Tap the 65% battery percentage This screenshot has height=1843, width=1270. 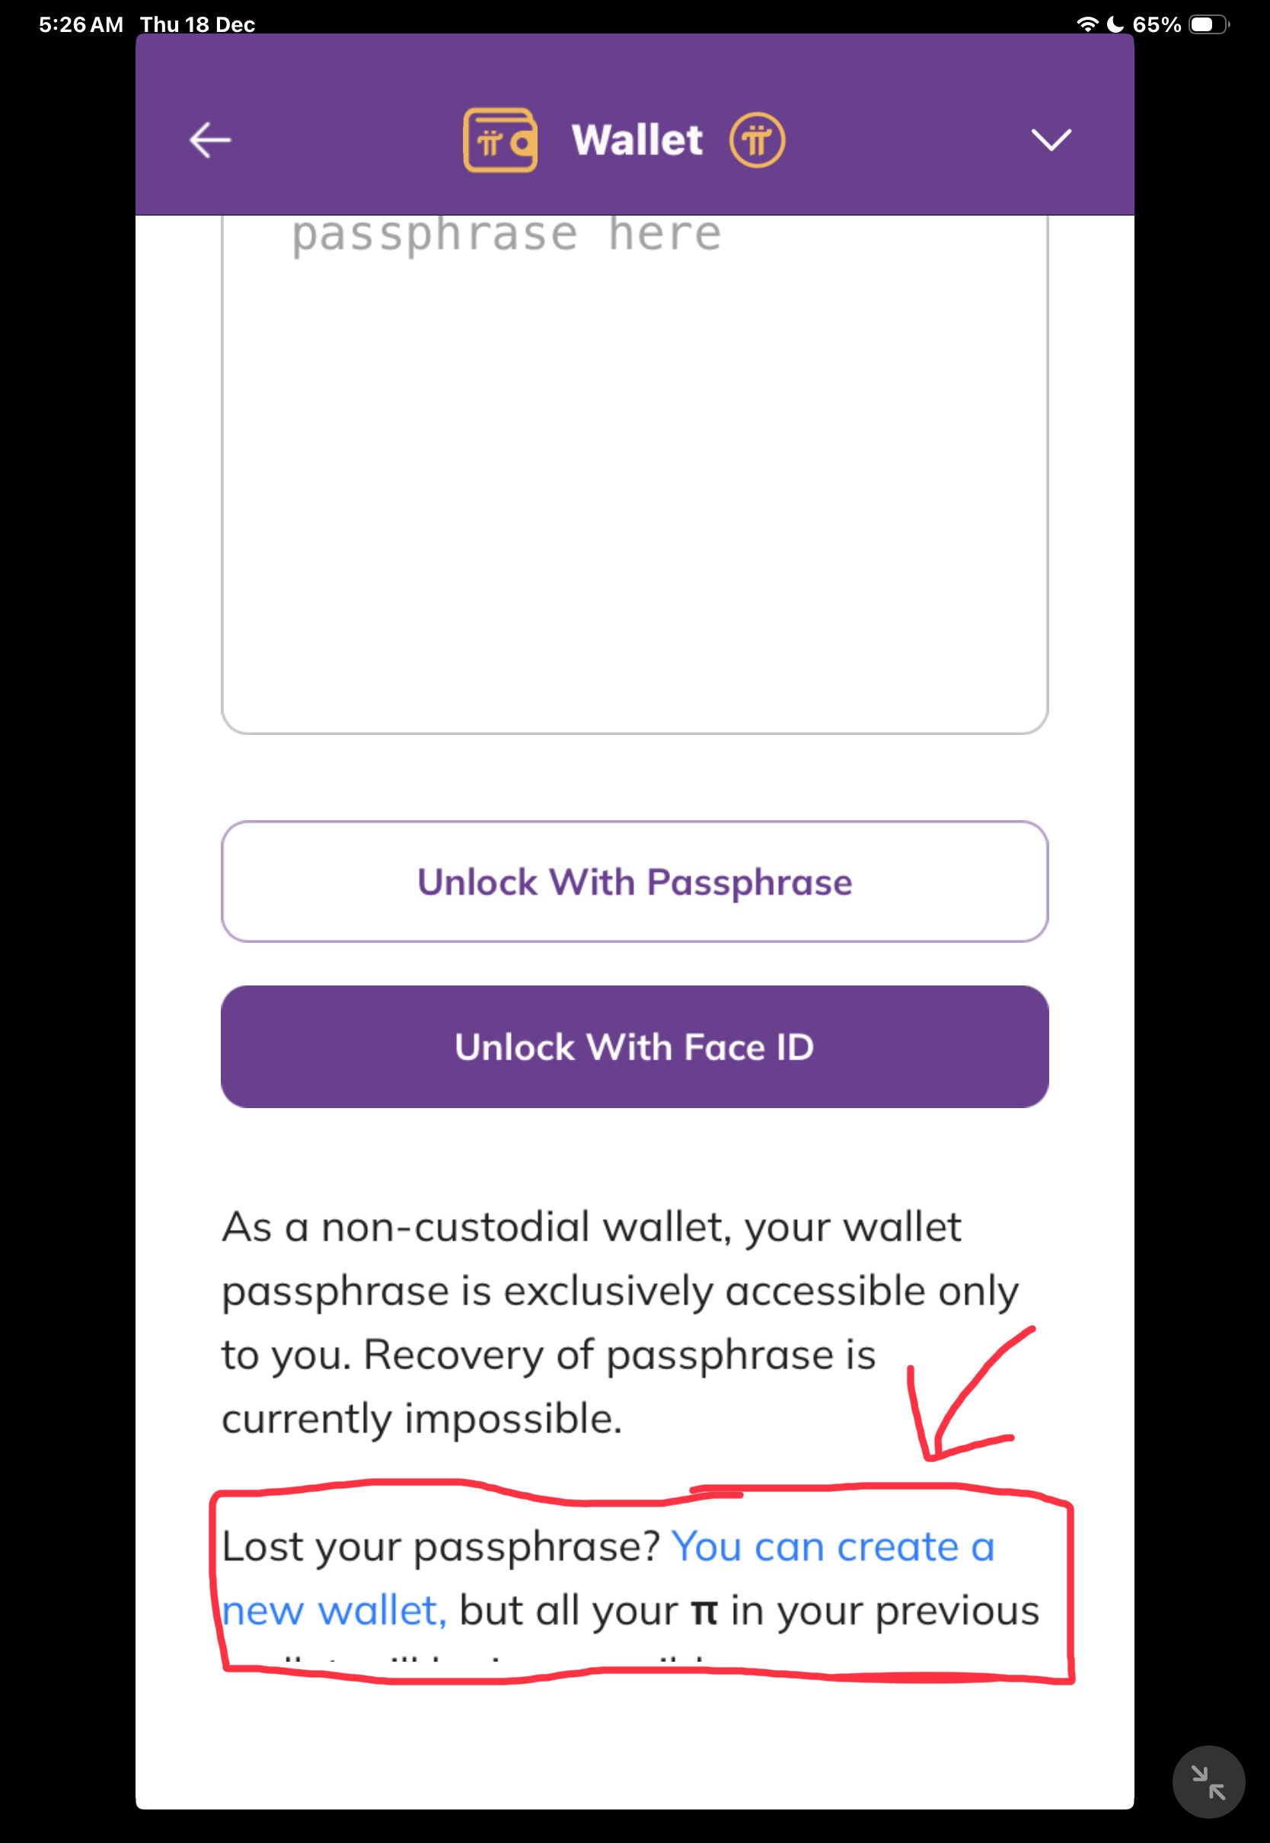click(1156, 24)
